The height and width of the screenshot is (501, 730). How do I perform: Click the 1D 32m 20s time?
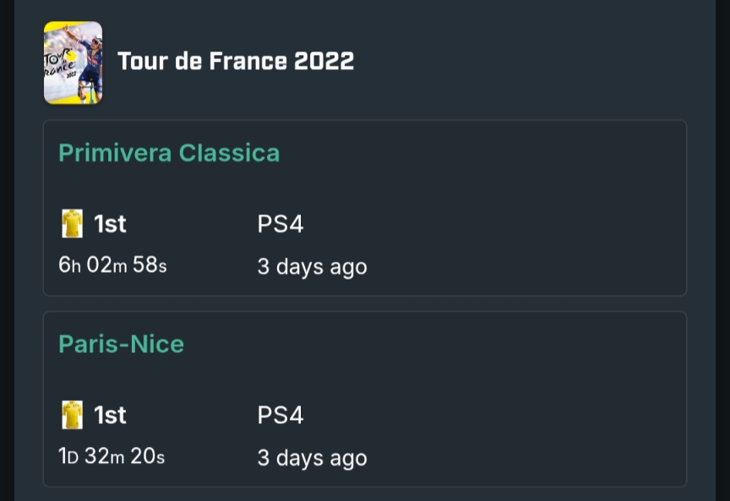click(112, 456)
